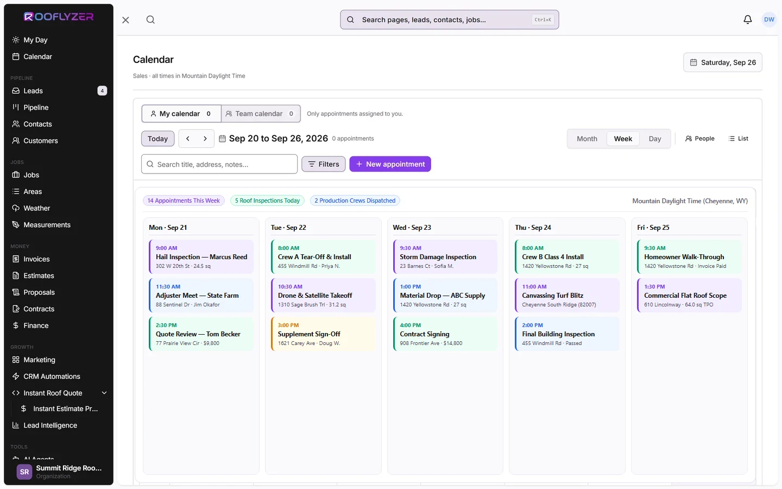Go to the previous week
The image size is (782, 489).
188,139
